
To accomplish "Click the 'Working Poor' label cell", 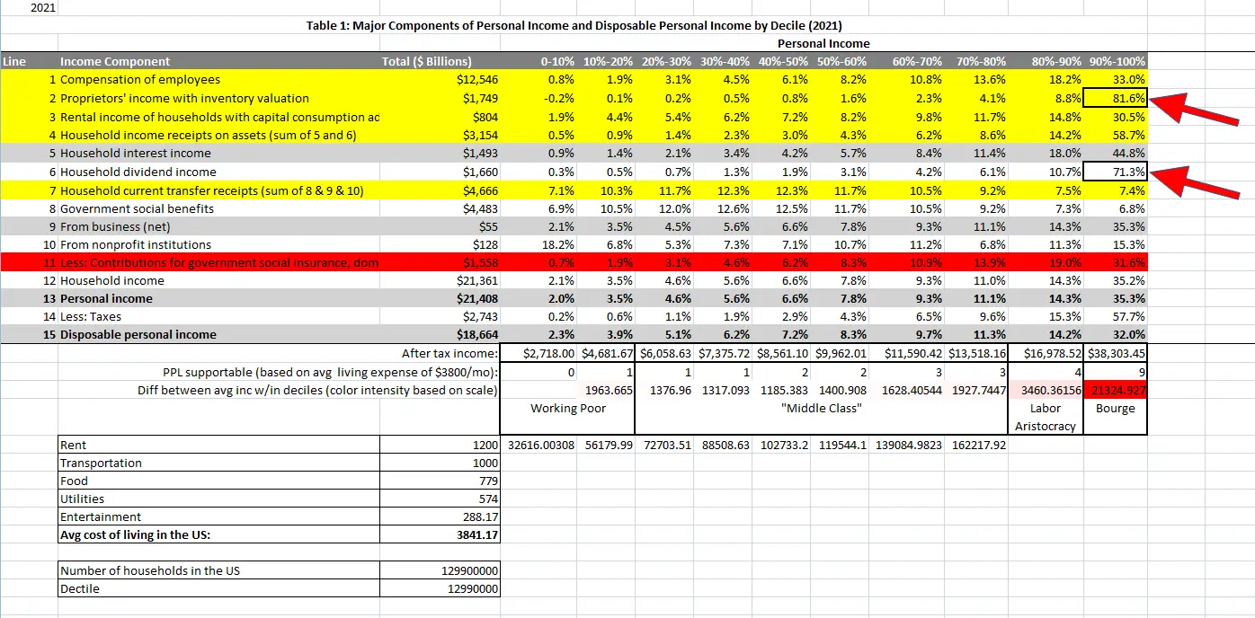I will [568, 409].
